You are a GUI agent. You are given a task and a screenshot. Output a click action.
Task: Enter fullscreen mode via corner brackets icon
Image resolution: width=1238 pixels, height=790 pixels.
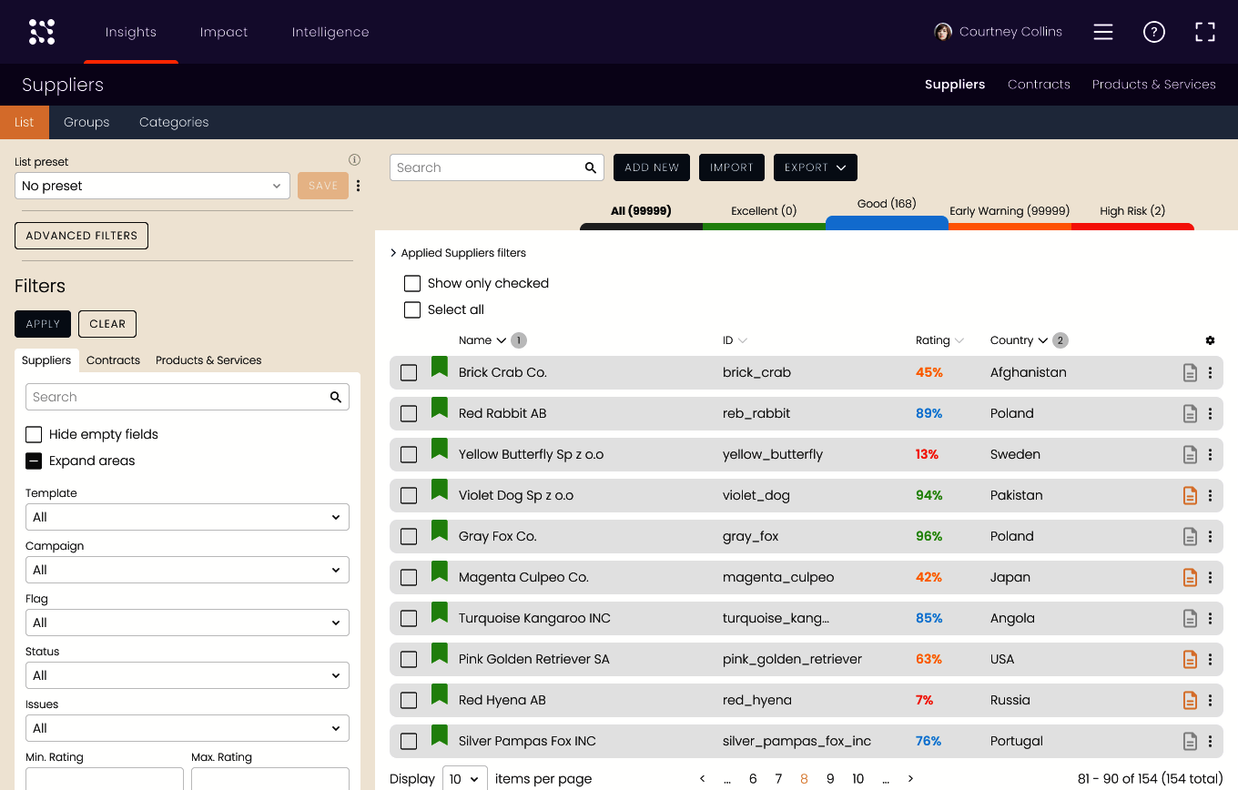pos(1204,32)
